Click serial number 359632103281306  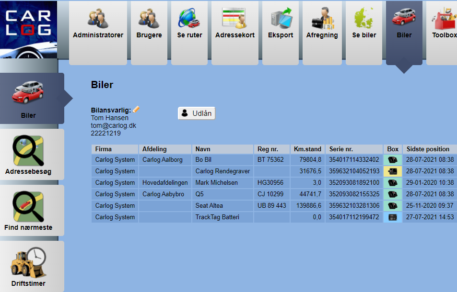pyautogui.click(x=354, y=206)
